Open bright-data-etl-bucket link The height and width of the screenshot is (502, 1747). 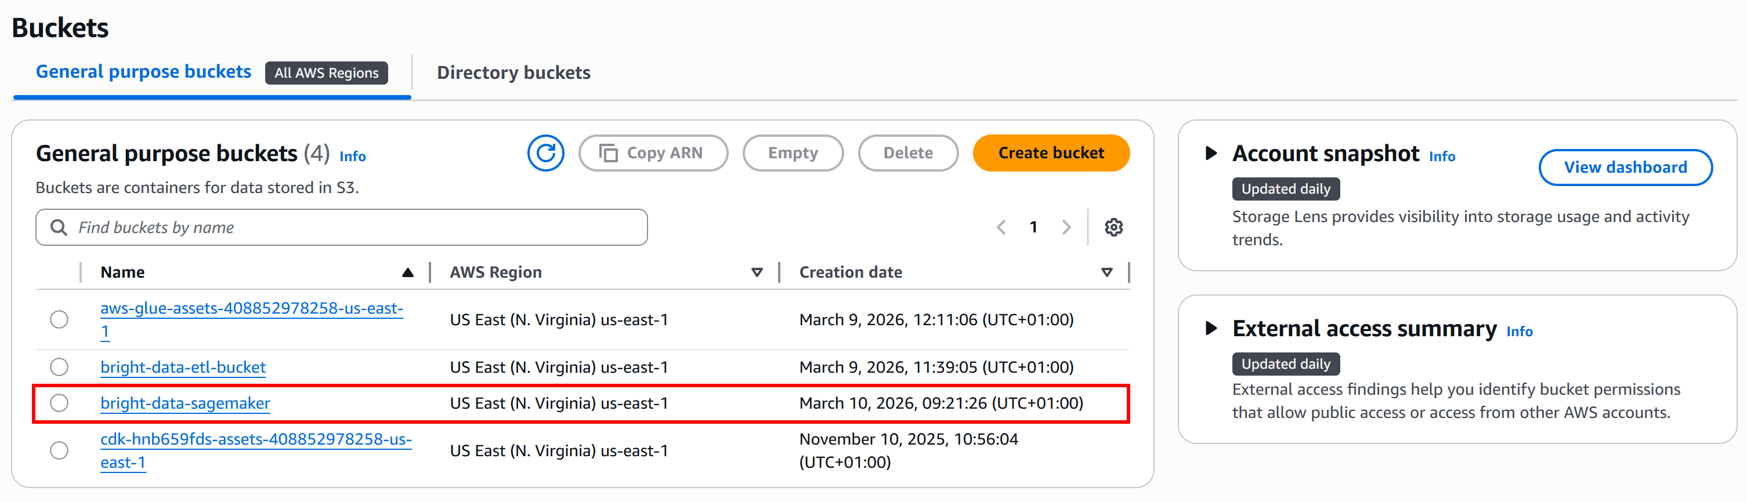click(x=183, y=367)
